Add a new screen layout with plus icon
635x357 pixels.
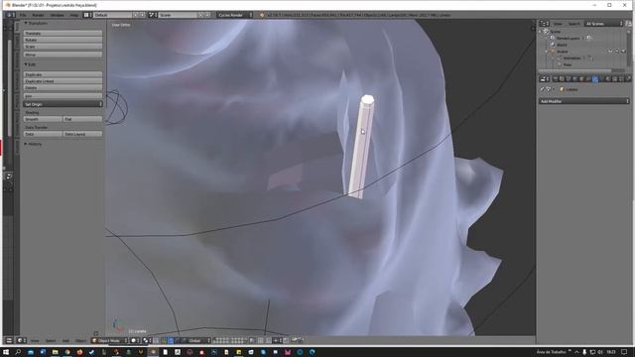point(136,15)
